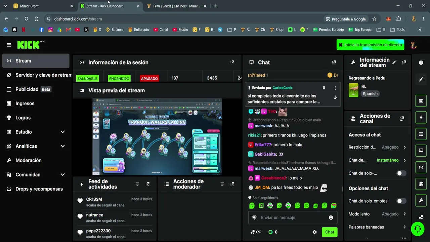Click the pencil icon in the right rail
430x242 pixels.
[x=421, y=79]
